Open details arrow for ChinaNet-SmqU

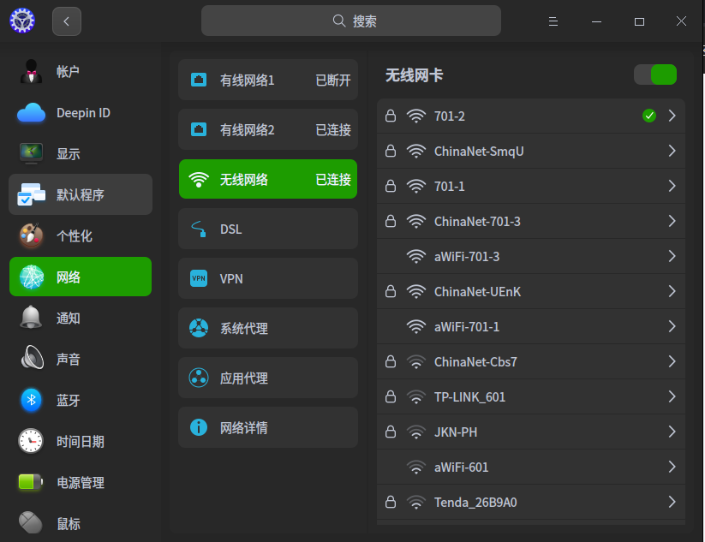pos(672,151)
